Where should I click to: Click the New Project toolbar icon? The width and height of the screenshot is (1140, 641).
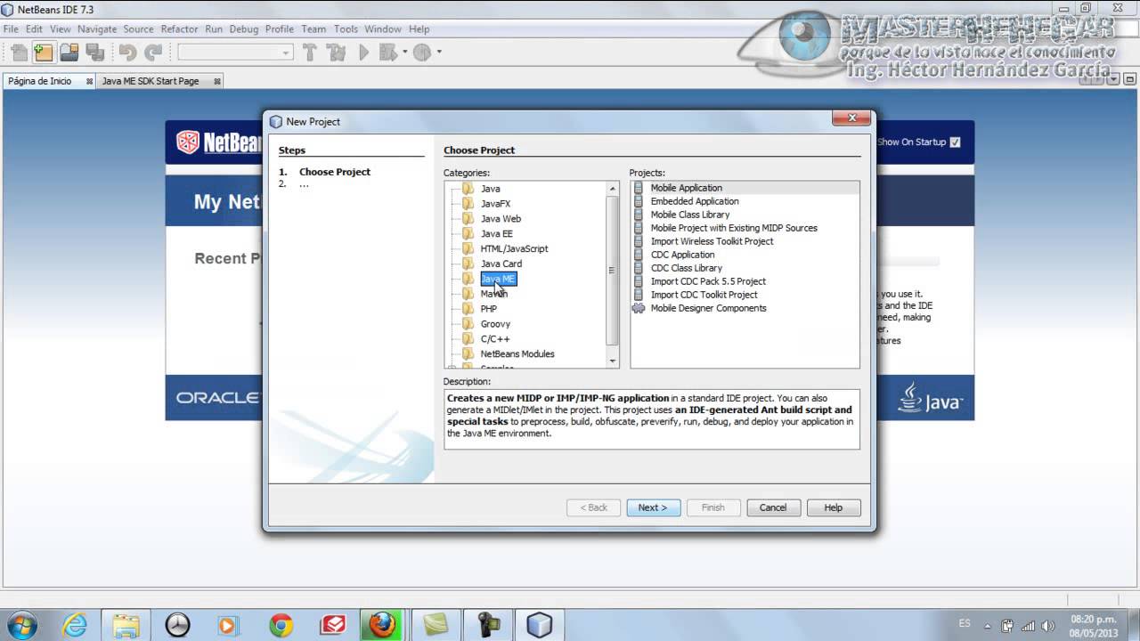[44, 53]
